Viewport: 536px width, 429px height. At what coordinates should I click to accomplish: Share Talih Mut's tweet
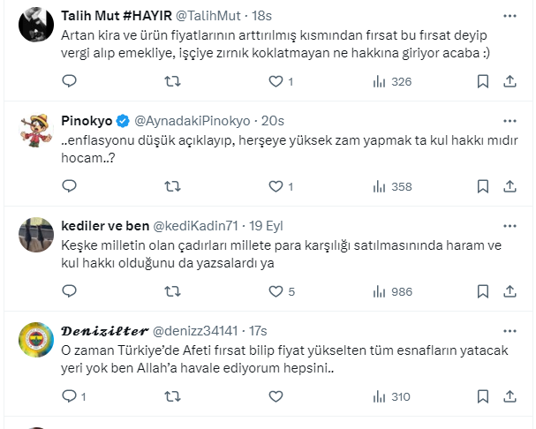(x=510, y=82)
